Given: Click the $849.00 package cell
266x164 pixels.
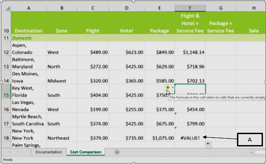Looking at the screenshot, I should coord(159,49).
